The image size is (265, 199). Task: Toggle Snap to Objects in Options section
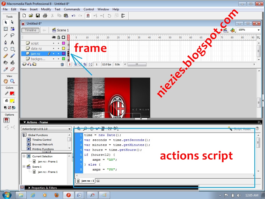pyautogui.click(x=6, y=120)
